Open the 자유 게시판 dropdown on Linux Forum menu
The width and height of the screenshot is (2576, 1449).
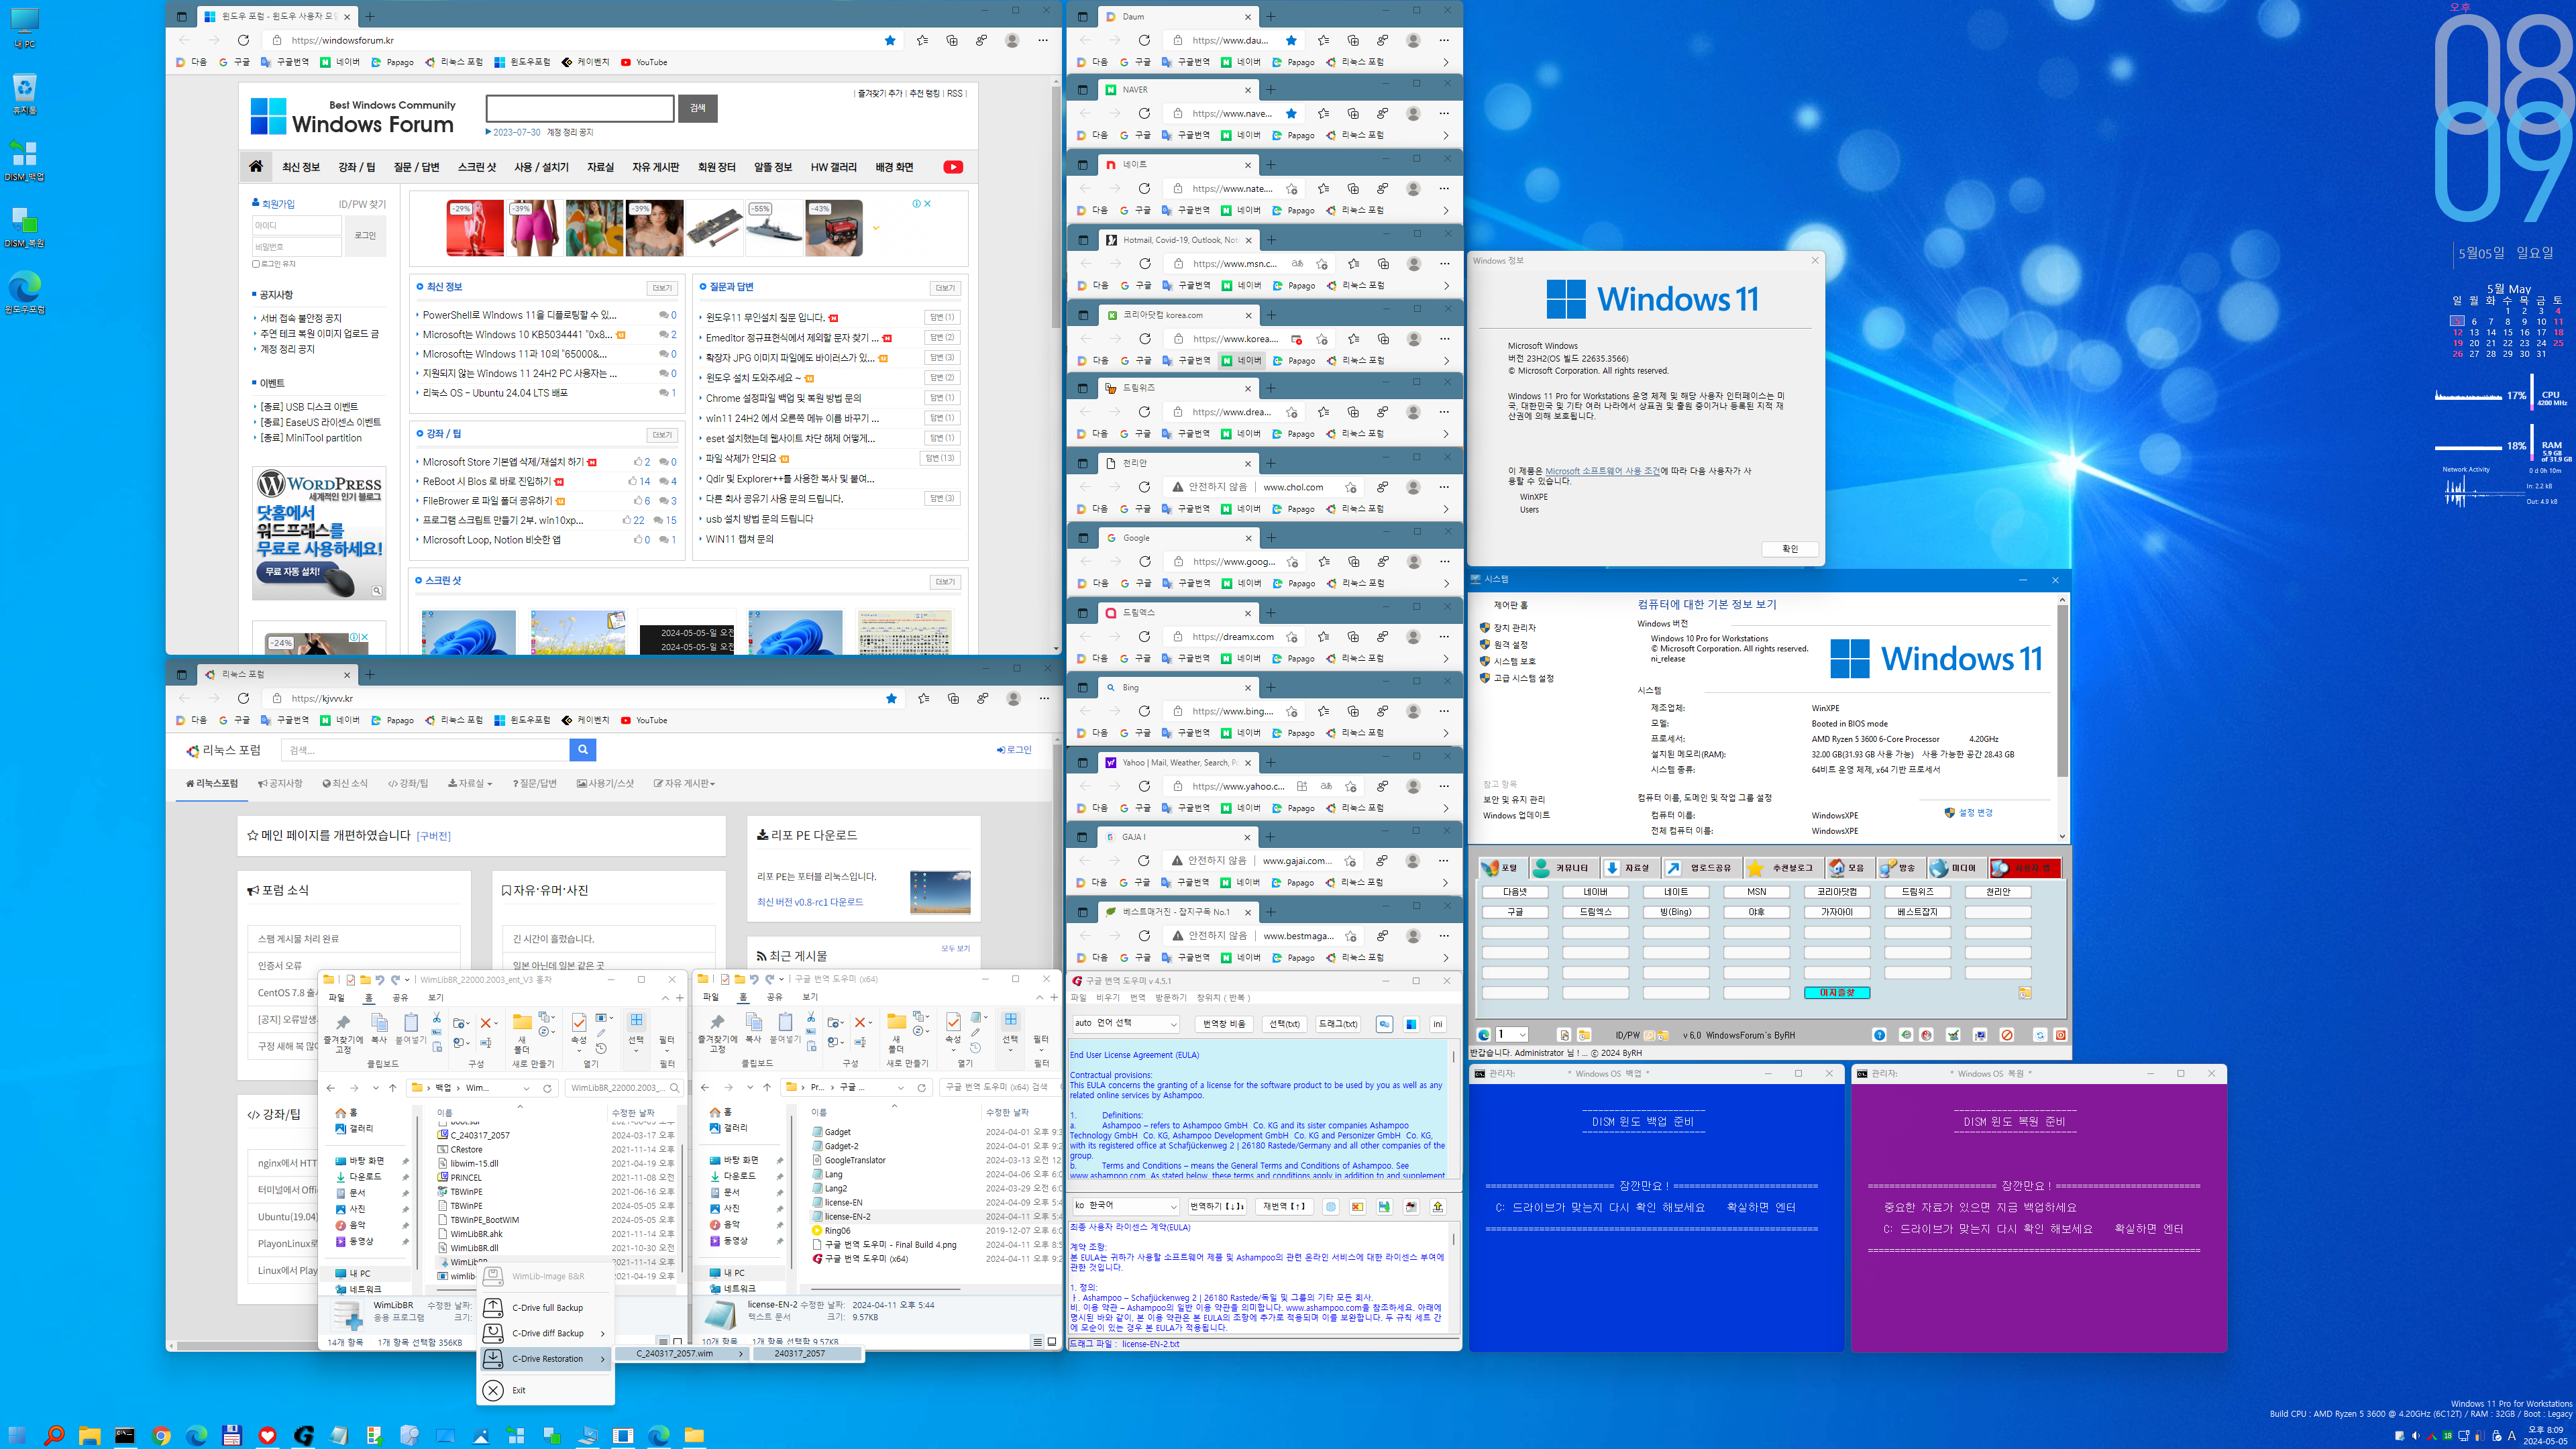pos(684,783)
